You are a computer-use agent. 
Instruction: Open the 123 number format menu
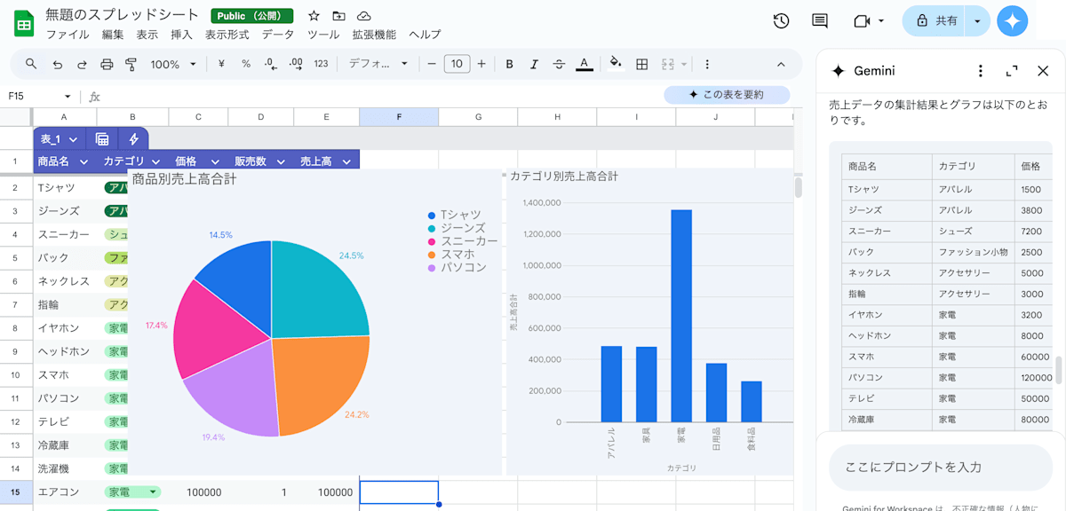point(322,64)
